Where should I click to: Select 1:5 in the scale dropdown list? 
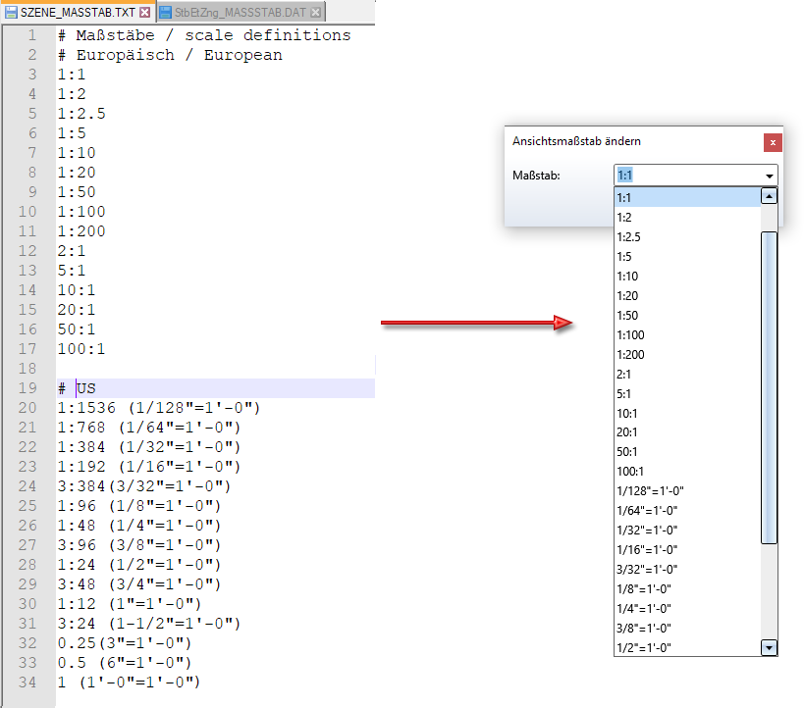687,257
